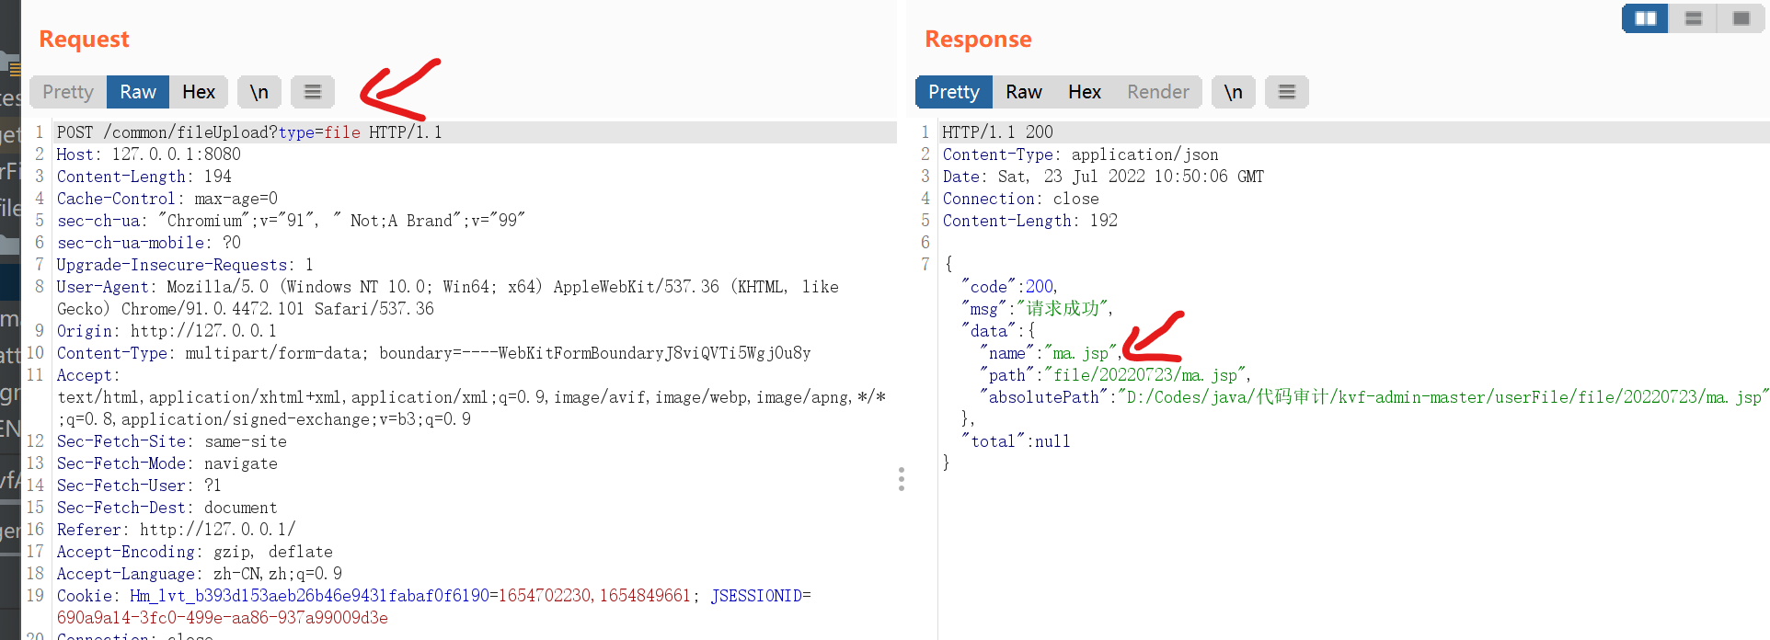
Task: Click the Sec-Fetch-Dest: document header
Action: (x=167, y=508)
